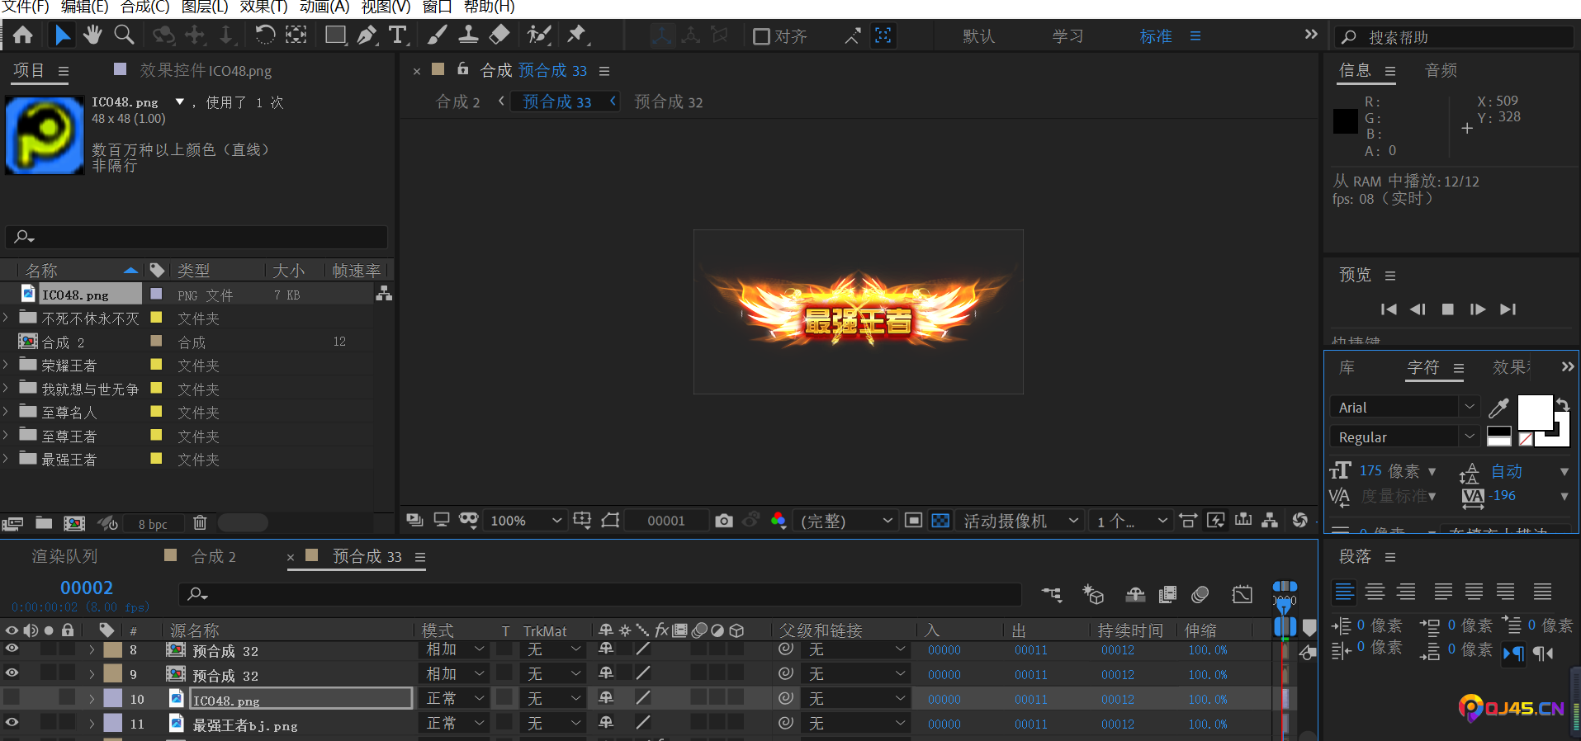Click label color swatch of layer 8
This screenshot has width=1581, height=741.
click(112, 649)
